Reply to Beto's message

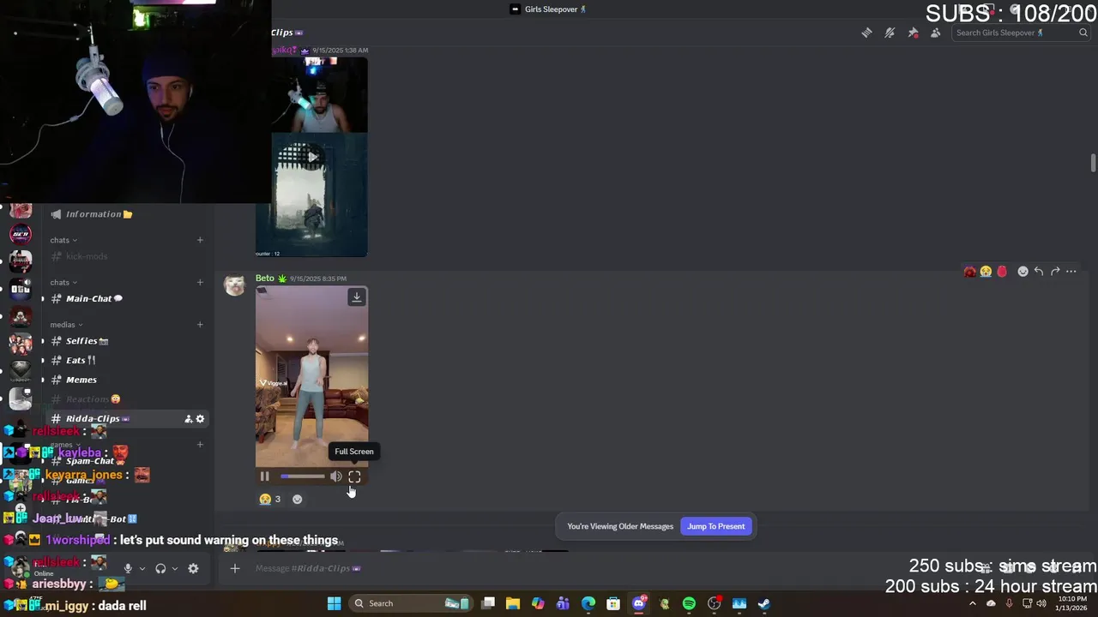point(1039,272)
